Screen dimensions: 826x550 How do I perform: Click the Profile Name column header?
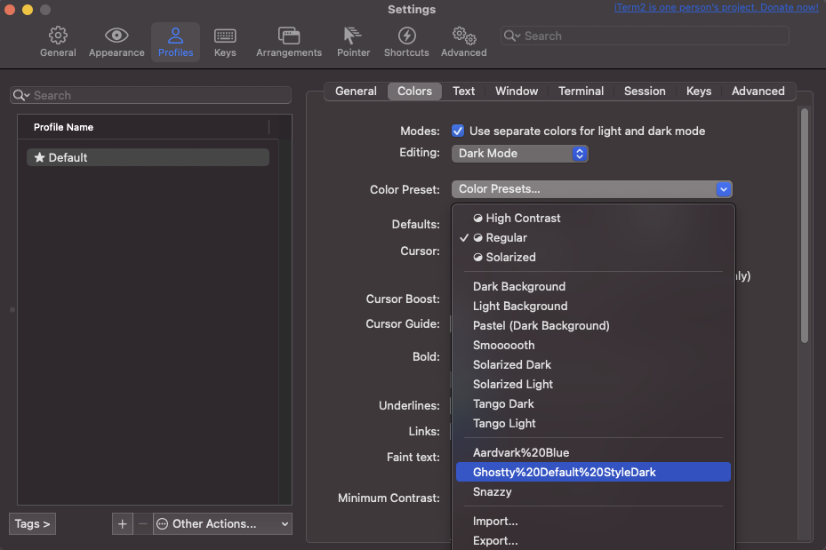[143, 127]
